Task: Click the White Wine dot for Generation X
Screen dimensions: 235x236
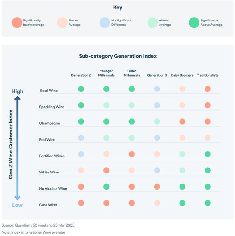Action: (157, 170)
